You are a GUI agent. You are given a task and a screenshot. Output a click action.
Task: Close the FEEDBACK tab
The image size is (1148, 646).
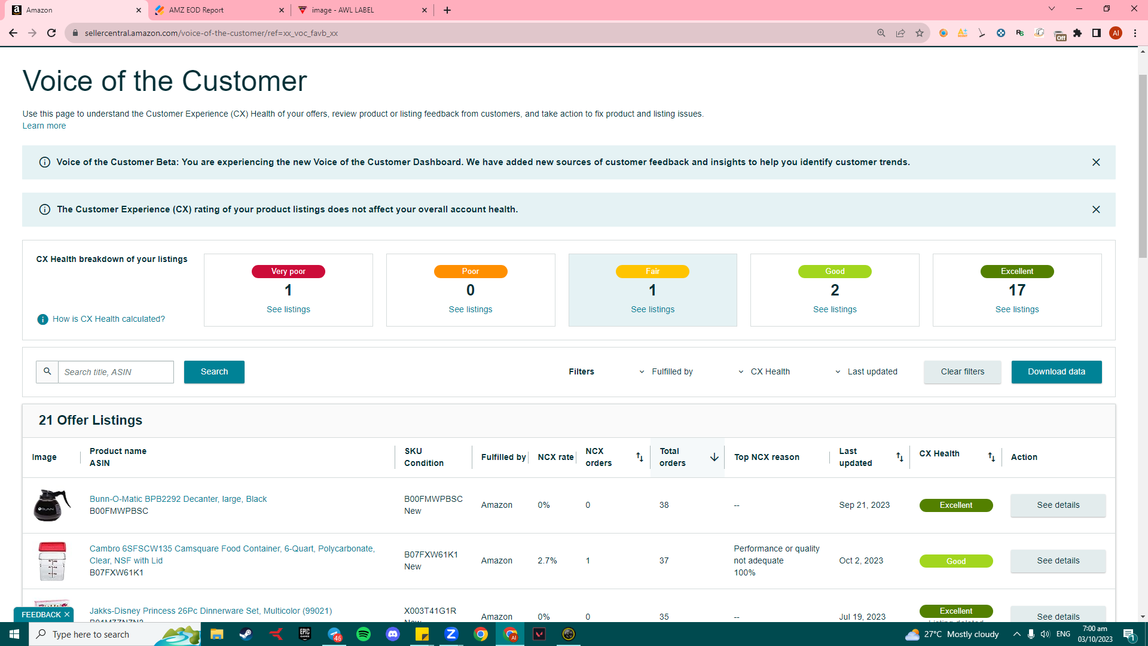(67, 614)
